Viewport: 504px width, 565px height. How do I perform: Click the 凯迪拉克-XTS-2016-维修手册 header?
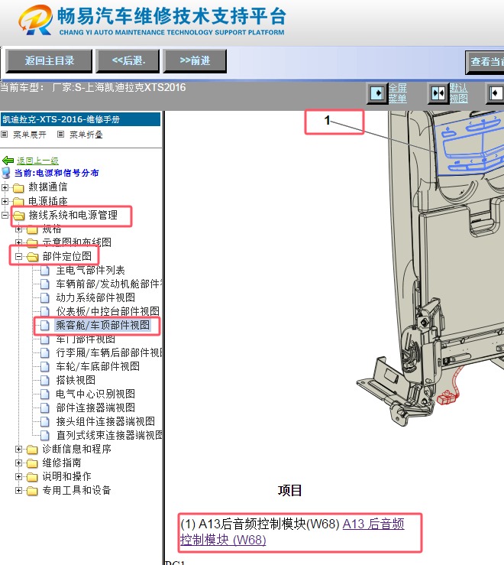point(80,119)
